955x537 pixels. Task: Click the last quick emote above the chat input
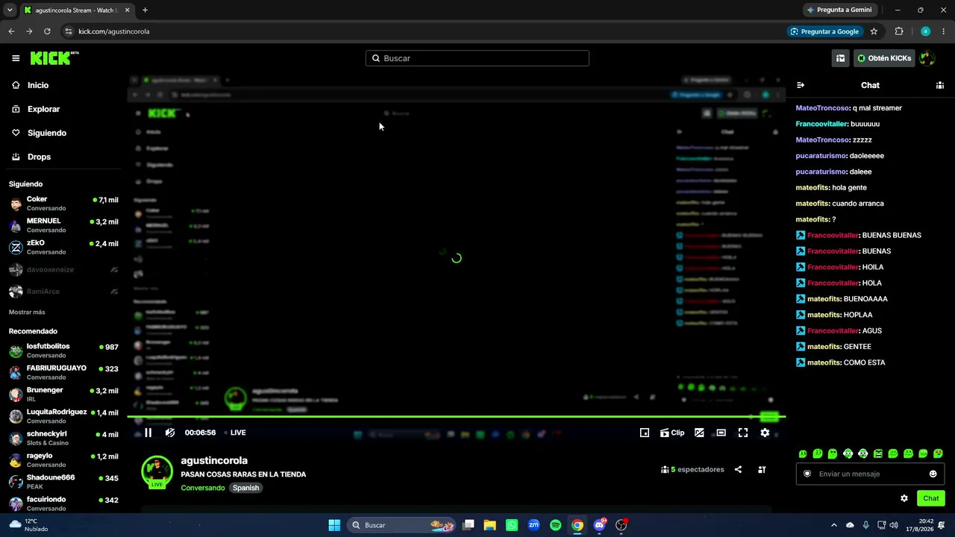pos(938,453)
